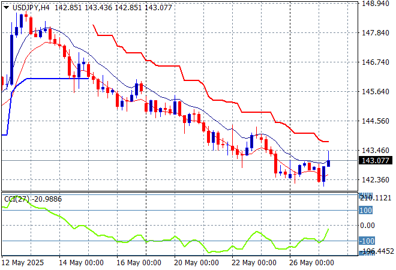This screenshot has height=270, width=396.
Task: Select the current price tag 143.077
Action: [x=376, y=160]
